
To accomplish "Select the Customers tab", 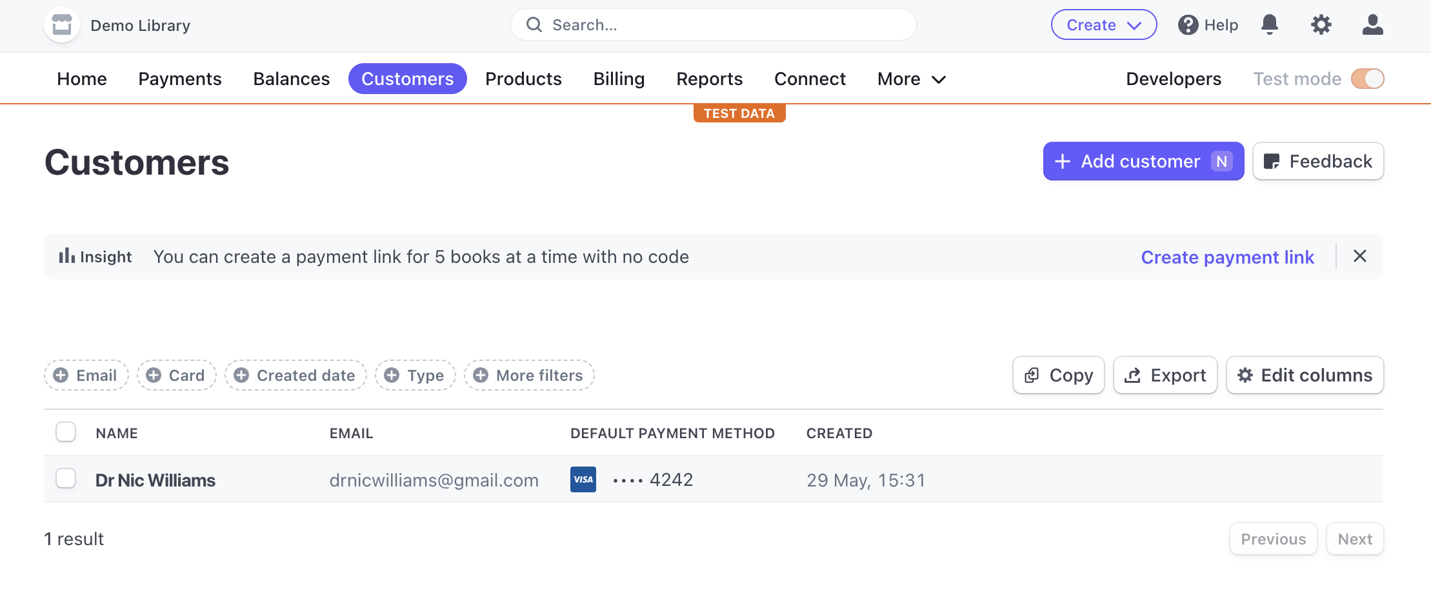I will point(408,79).
